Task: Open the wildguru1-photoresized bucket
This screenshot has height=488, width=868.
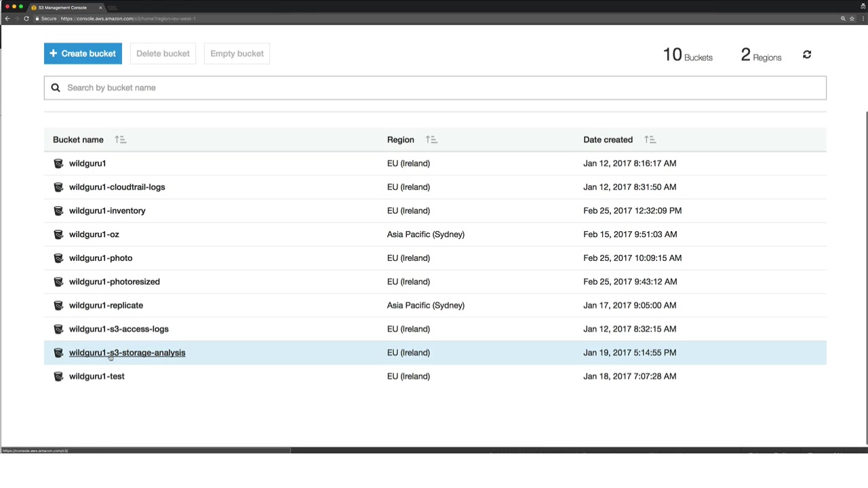Action: [115, 282]
